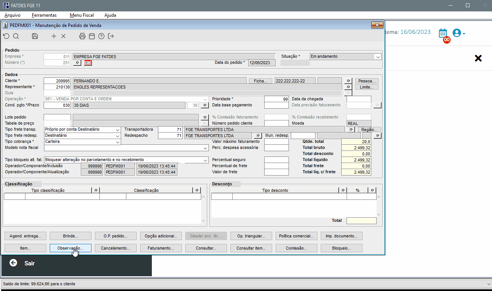Click the red grid icon beside Número

(x=88, y=63)
